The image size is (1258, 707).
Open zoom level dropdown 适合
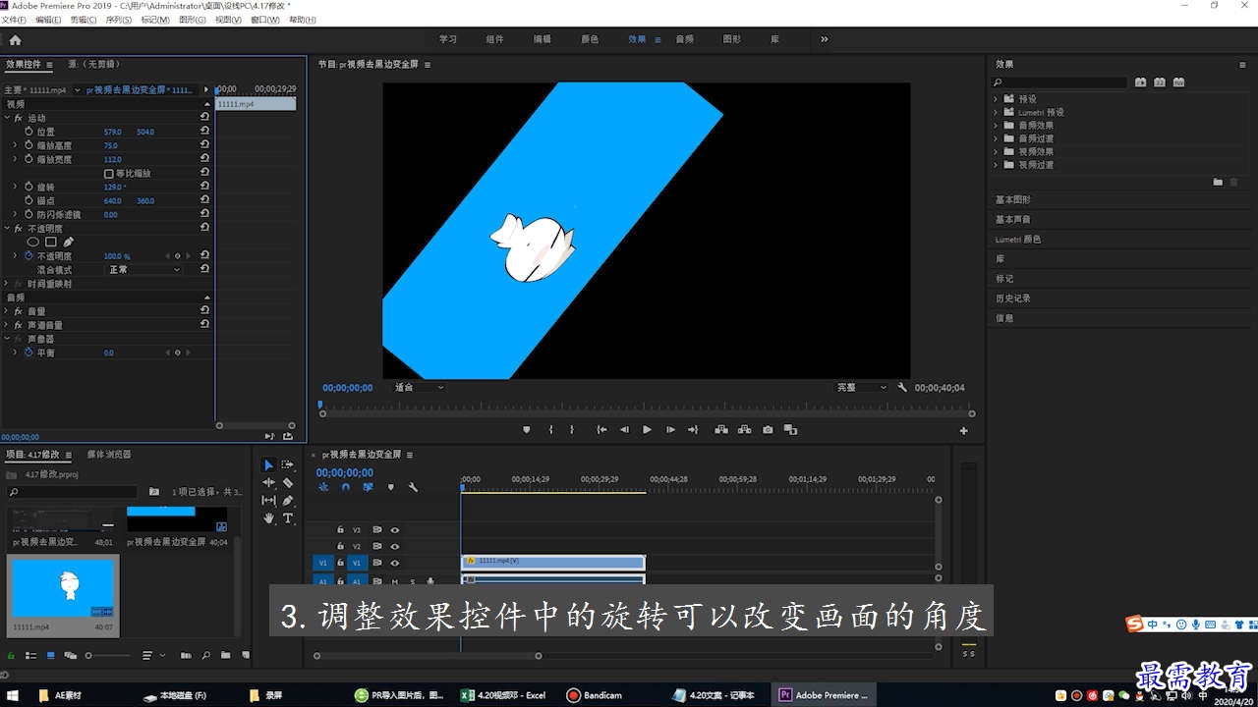[x=419, y=388]
